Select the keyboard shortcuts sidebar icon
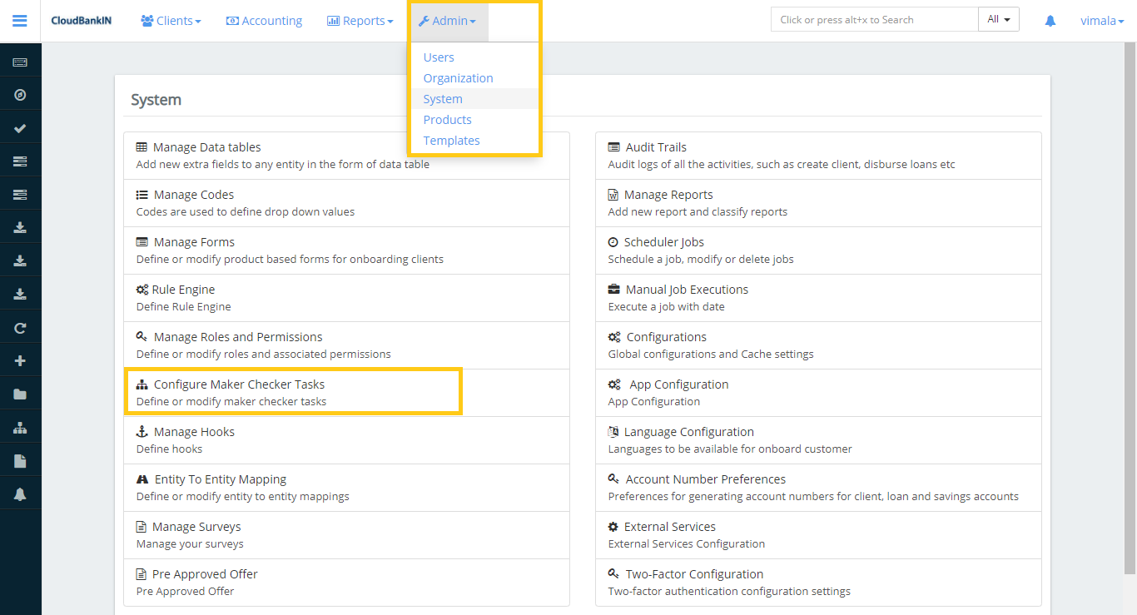This screenshot has height=615, width=1137. (x=20, y=61)
